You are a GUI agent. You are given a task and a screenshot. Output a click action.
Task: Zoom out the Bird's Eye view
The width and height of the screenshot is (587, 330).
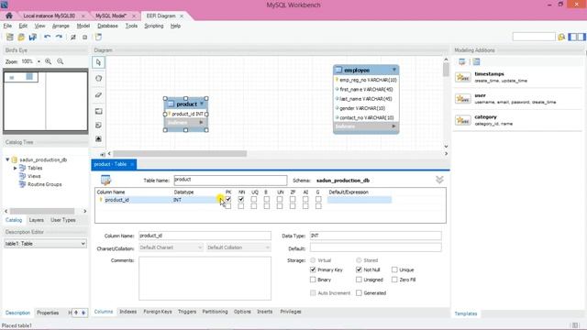(x=60, y=61)
